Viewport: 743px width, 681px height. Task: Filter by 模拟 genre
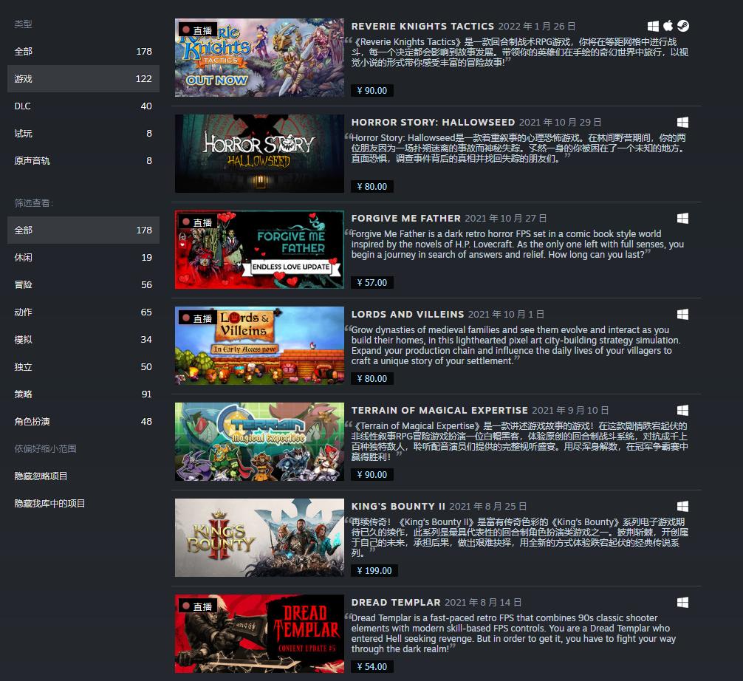pyautogui.click(x=83, y=339)
